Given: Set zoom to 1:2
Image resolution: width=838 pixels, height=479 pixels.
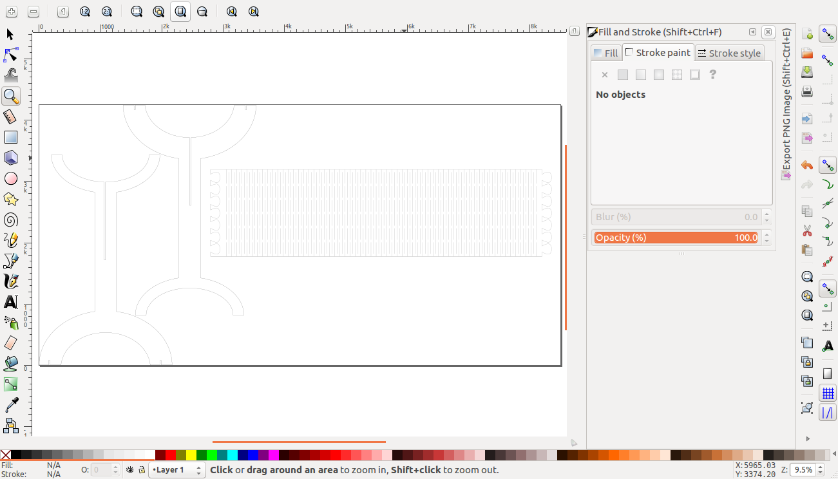Looking at the screenshot, I should coord(84,12).
